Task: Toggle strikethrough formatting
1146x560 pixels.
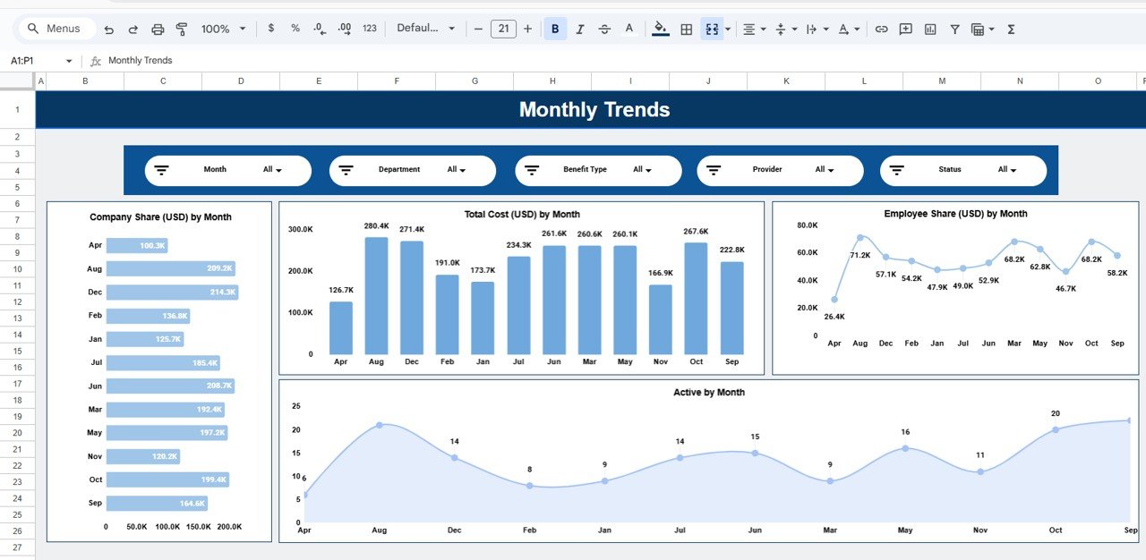Action: (604, 29)
